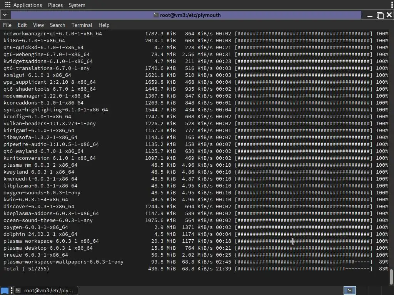The height and width of the screenshot is (295, 394).
Task: Click the ki18n-6.1.0-1-x86_64 package name
Action: point(34,41)
